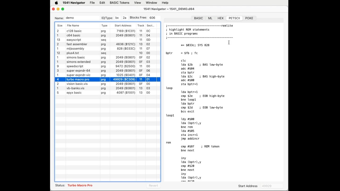Click the '*= $033c; SYS 828' code line

(x=195, y=45)
